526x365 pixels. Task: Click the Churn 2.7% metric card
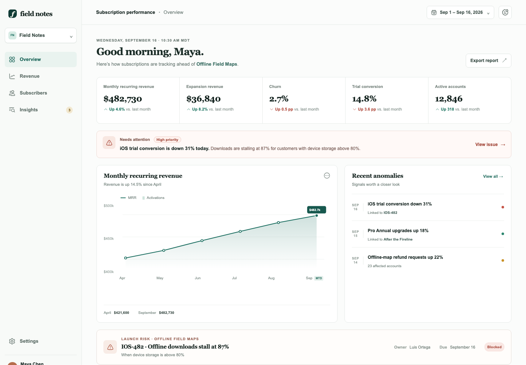(x=304, y=100)
